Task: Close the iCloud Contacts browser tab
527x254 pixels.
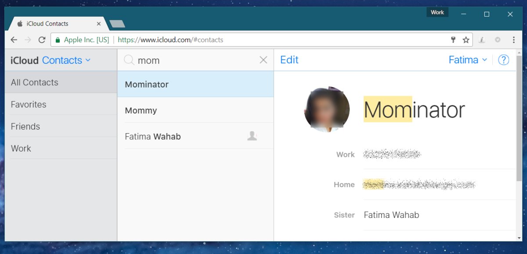Action: [x=99, y=24]
